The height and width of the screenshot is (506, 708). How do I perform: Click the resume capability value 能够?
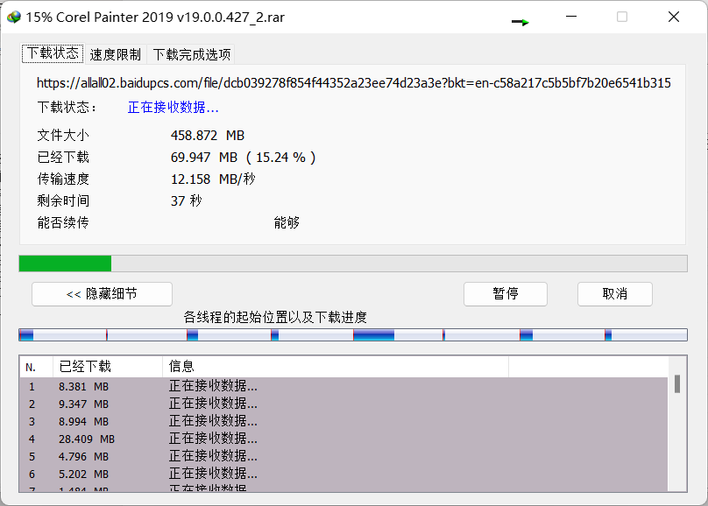pyautogui.click(x=287, y=222)
